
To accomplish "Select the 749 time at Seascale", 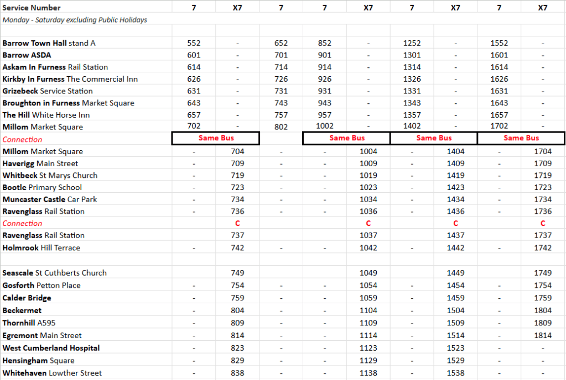I will 237,273.
